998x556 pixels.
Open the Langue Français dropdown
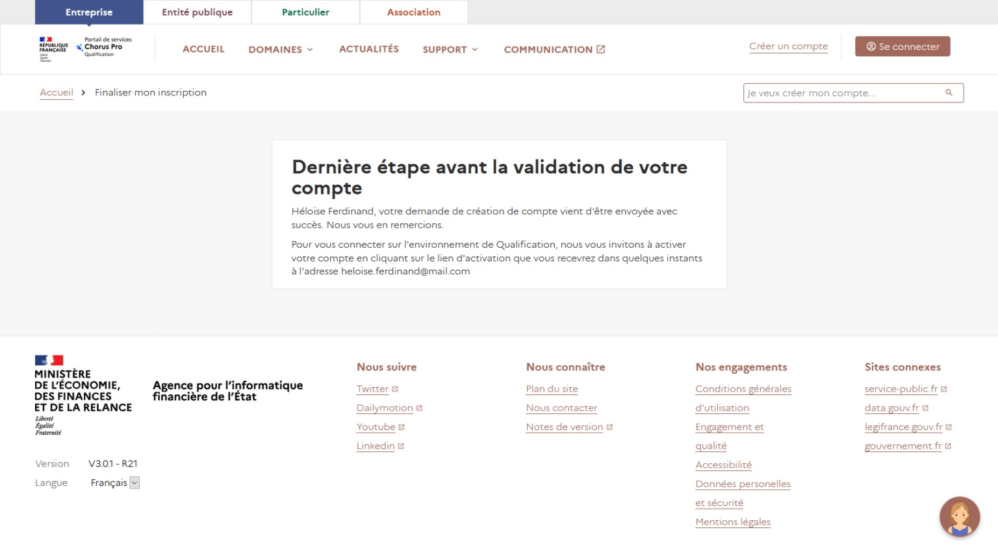tap(115, 483)
